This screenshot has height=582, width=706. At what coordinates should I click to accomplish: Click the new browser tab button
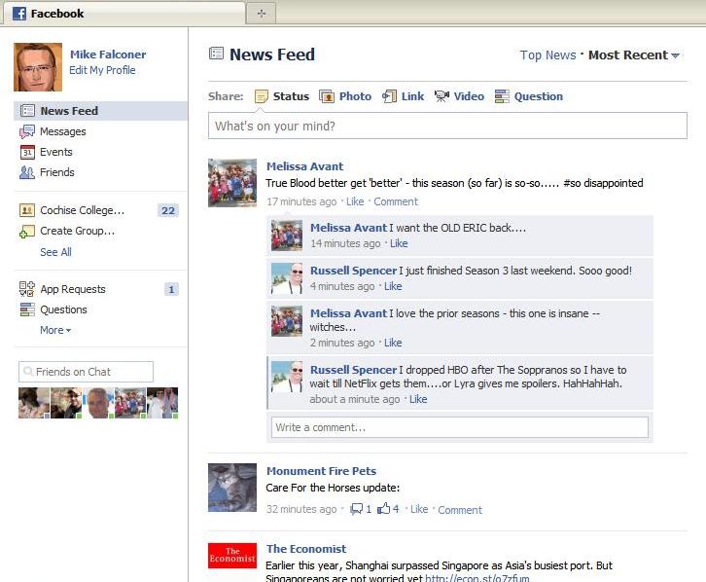pos(261,14)
